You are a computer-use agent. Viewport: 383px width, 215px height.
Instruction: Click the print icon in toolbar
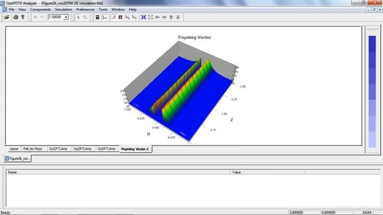[16, 17]
